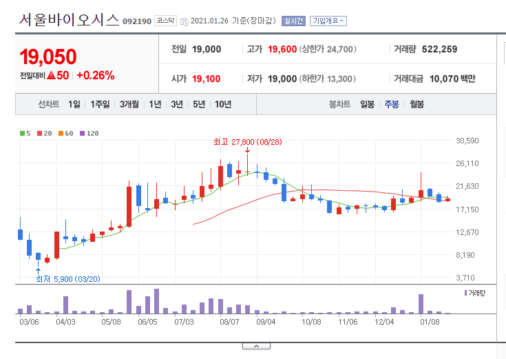Select the 1년 line chart tab

click(155, 104)
